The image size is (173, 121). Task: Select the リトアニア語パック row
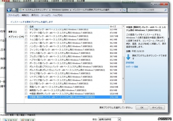tap(75, 77)
